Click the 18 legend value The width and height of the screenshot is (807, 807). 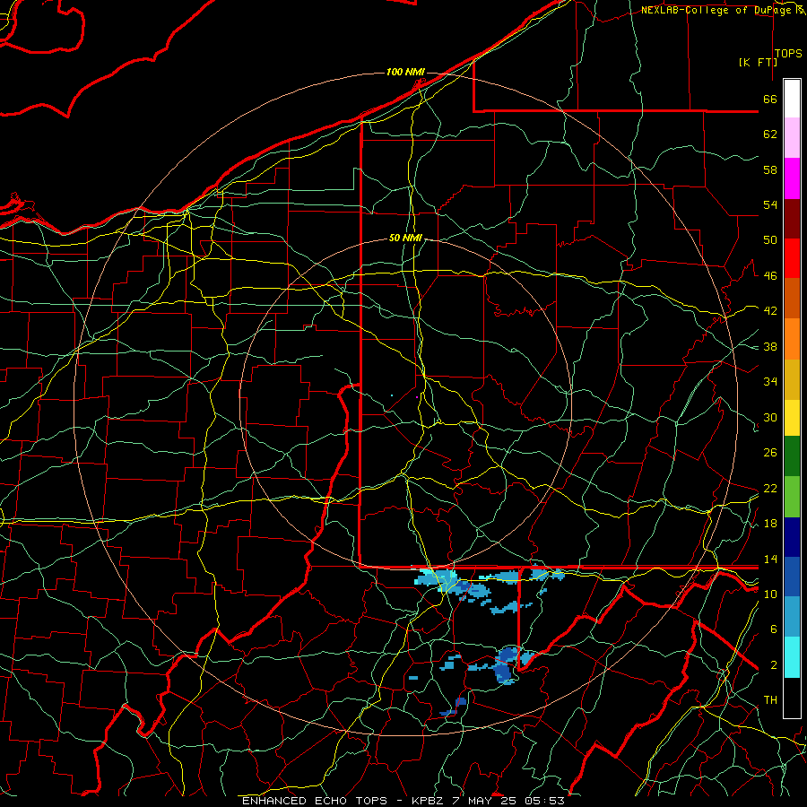click(x=770, y=524)
